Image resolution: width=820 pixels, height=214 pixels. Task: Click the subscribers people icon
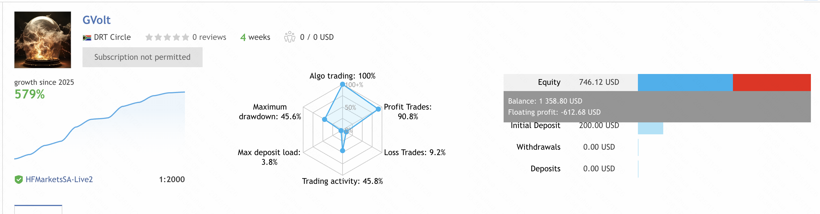tap(289, 37)
